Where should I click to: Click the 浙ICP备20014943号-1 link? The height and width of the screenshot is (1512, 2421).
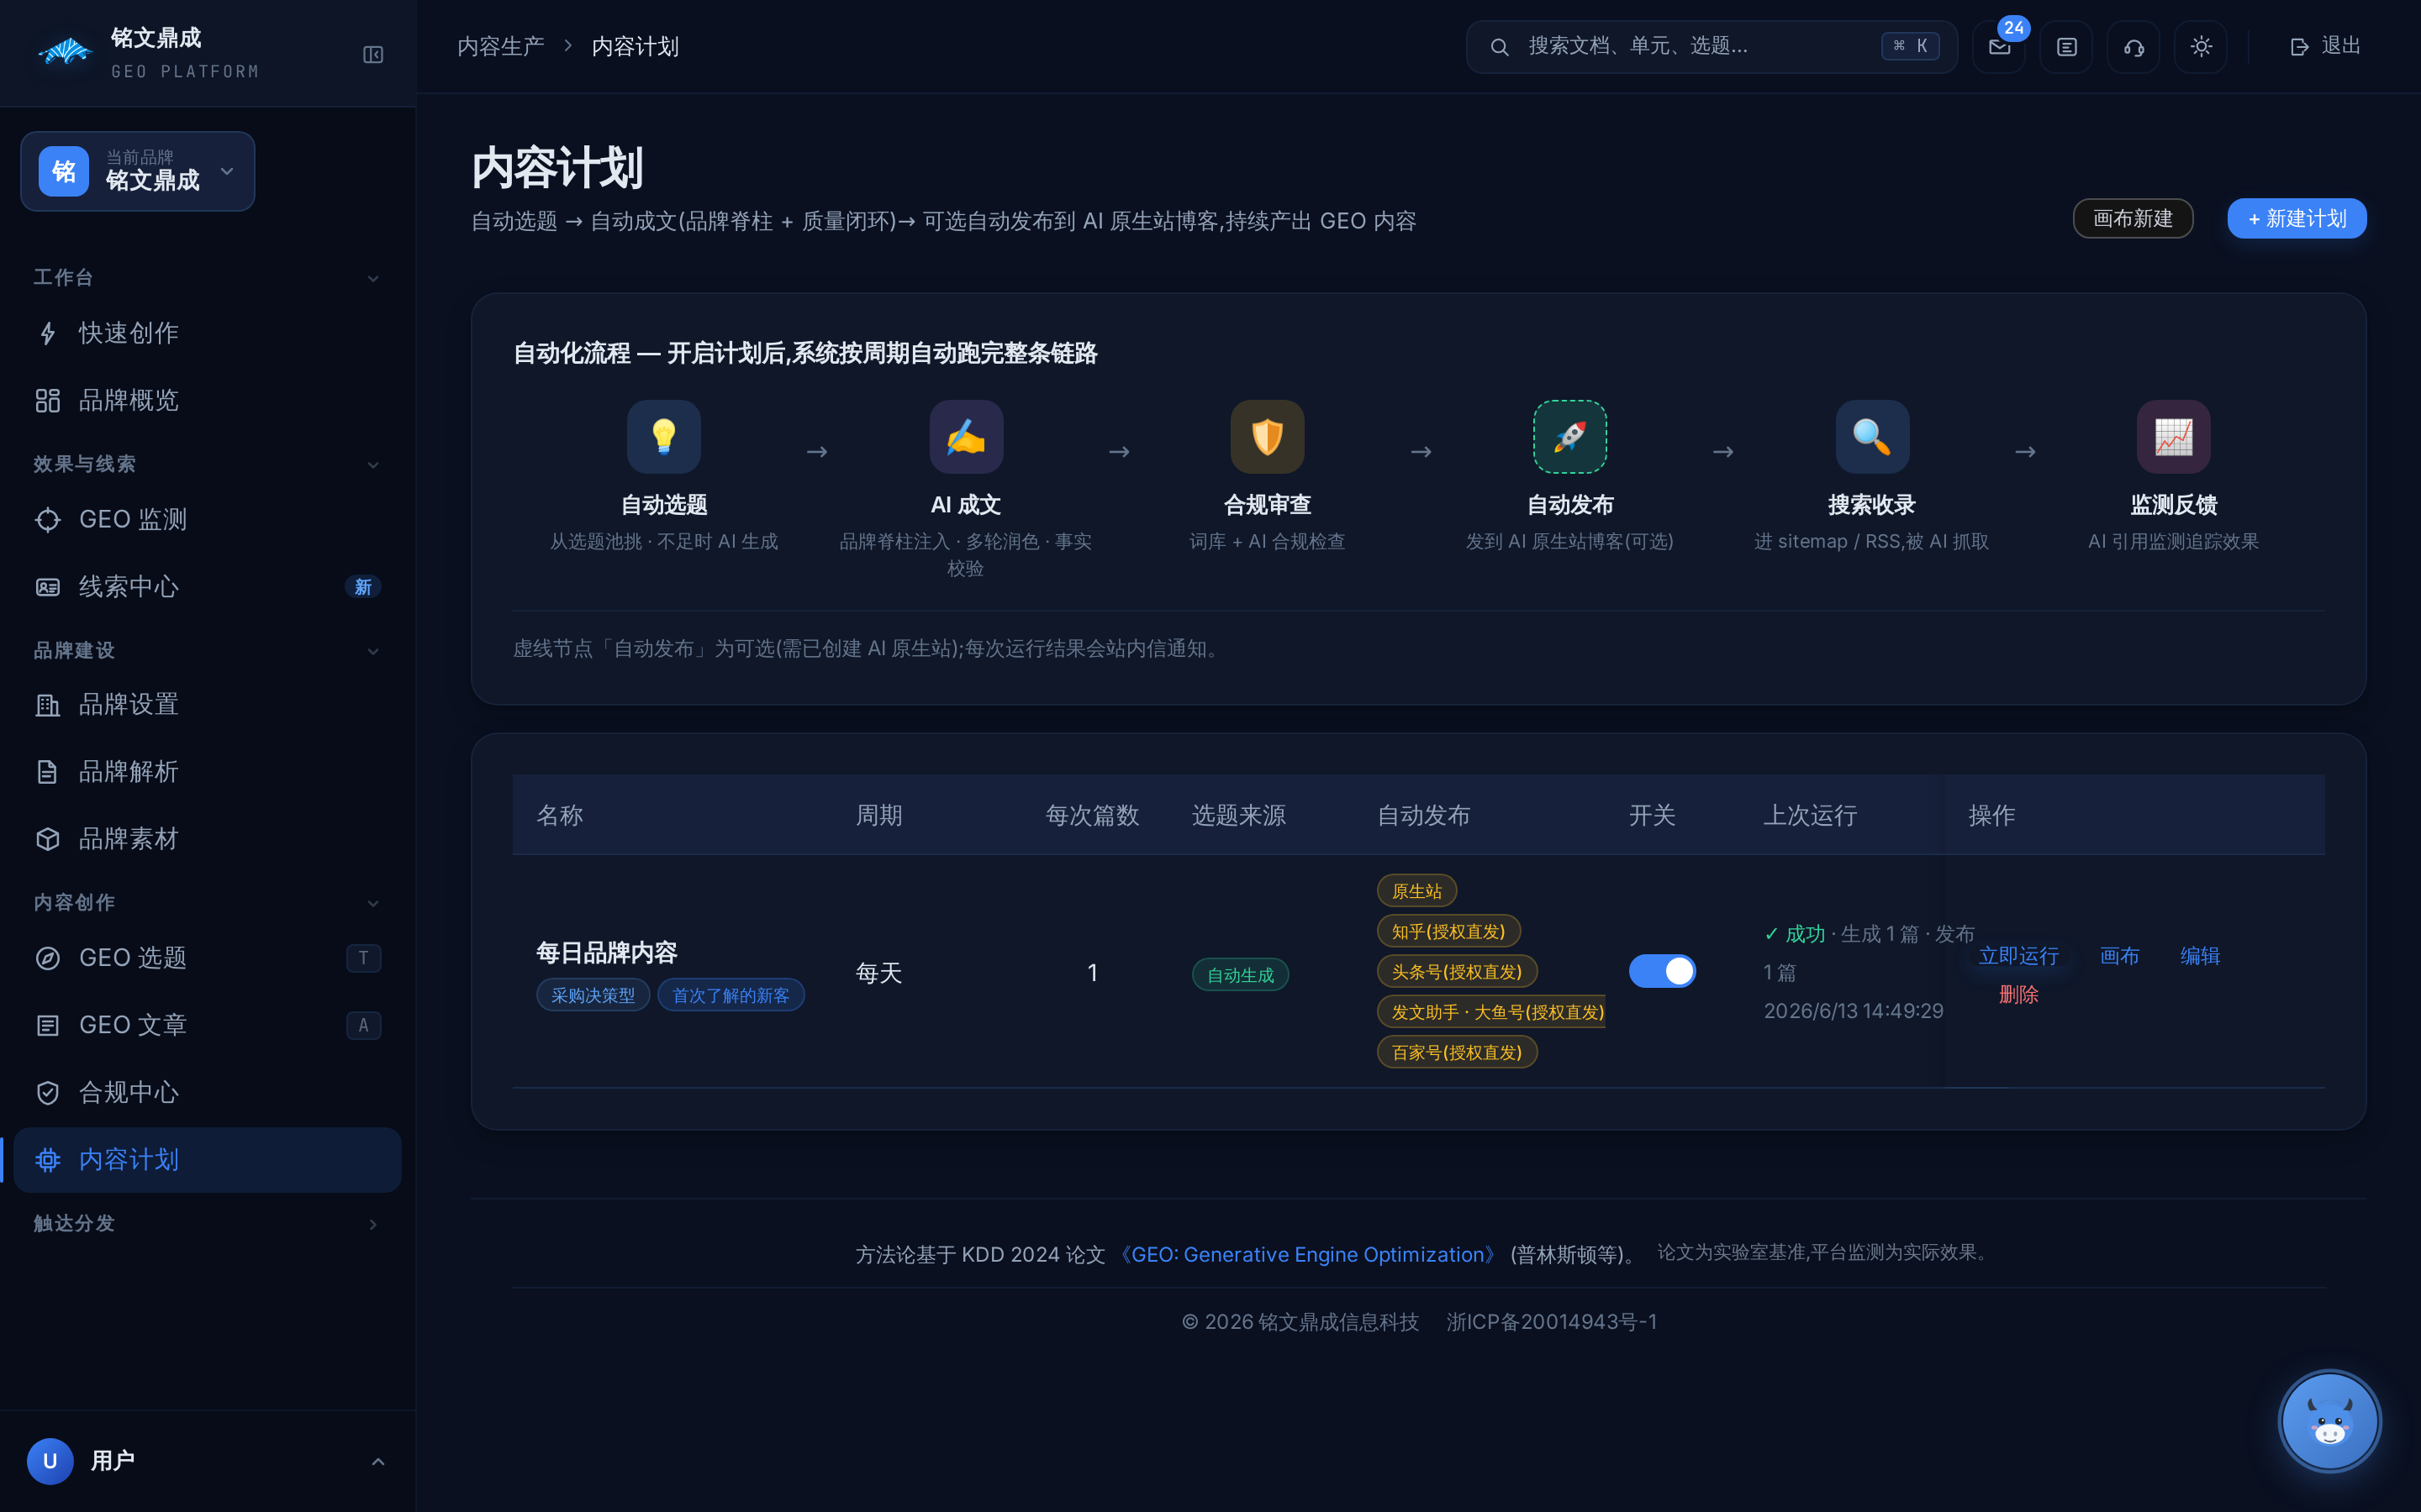[x=1551, y=1322]
